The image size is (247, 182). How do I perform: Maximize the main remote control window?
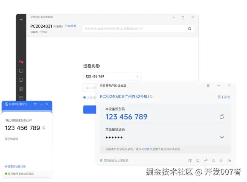[183, 17]
